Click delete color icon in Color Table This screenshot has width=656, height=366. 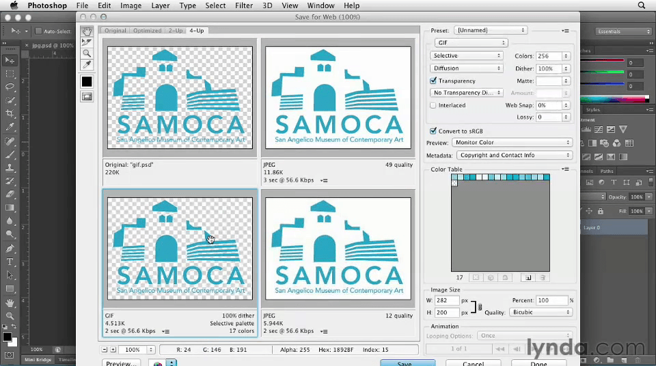pyautogui.click(x=543, y=278)
